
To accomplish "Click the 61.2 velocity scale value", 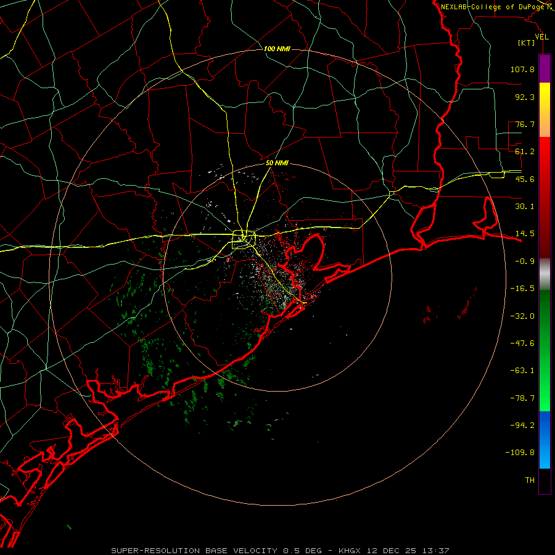I will [x=525, y=152].
